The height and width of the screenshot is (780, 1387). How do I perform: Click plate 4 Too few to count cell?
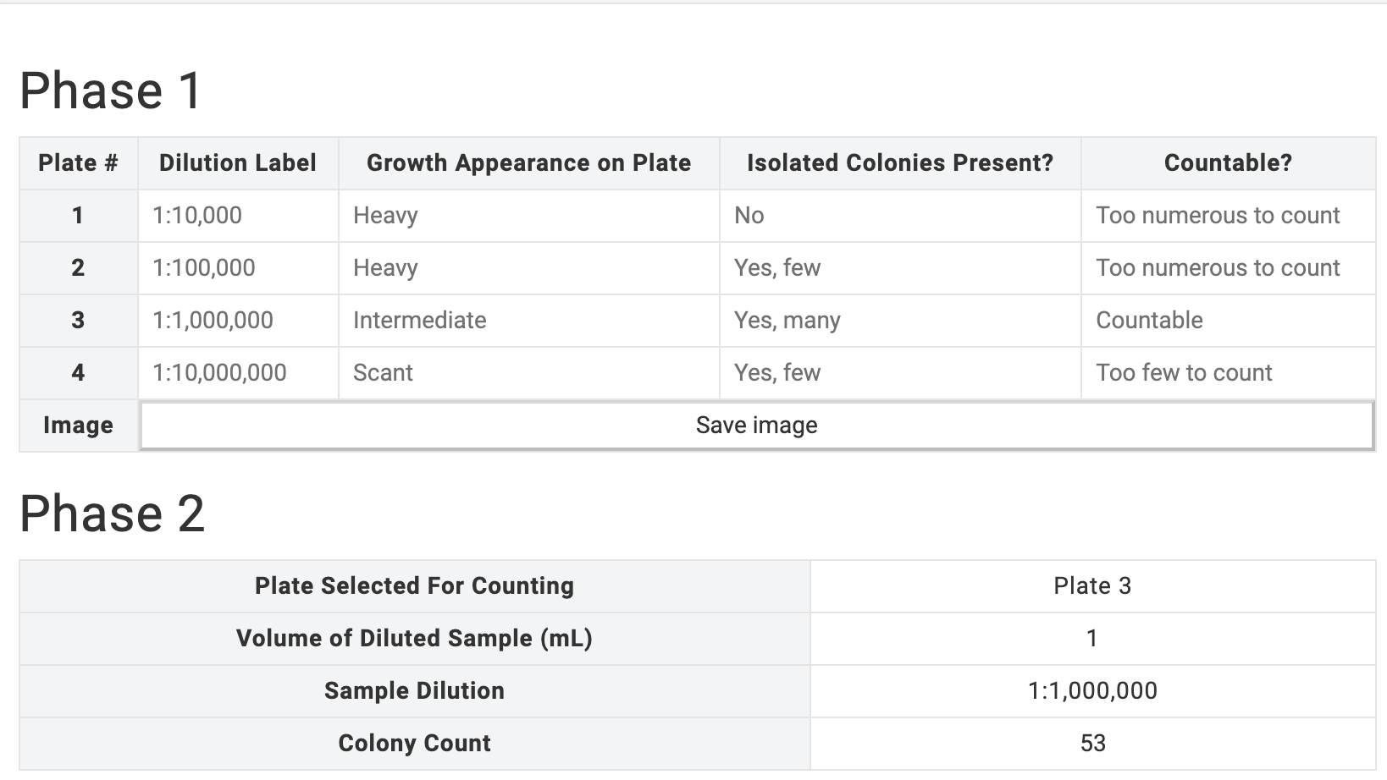[x=1228, y=373]
